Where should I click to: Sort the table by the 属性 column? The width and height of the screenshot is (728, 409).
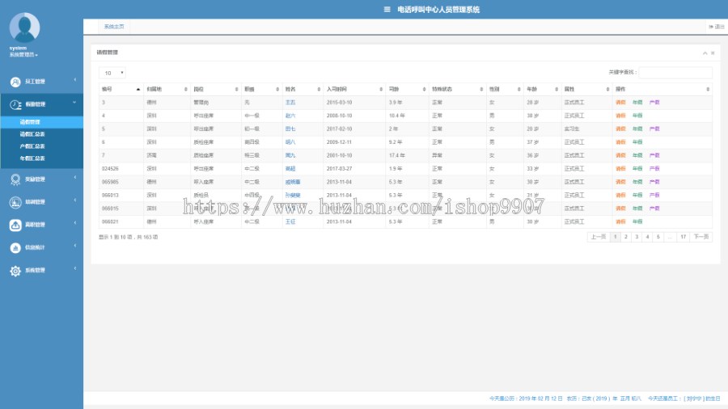tap(587, 89)
